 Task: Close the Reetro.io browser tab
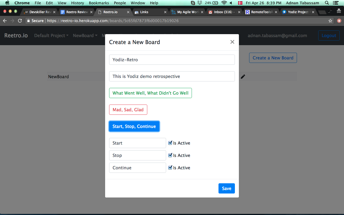click(x=128, y=12)
